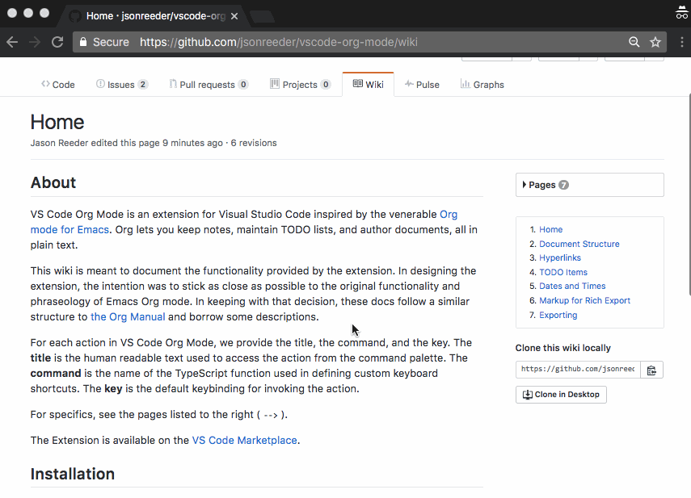This screenshot has height=498, width=691.
Task: Open the VS Code Marketplace link
Action: [x=245, y=441]
